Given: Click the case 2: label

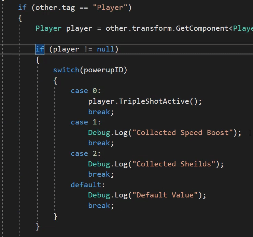Looking at the screenshot, I should pos(86,153).
